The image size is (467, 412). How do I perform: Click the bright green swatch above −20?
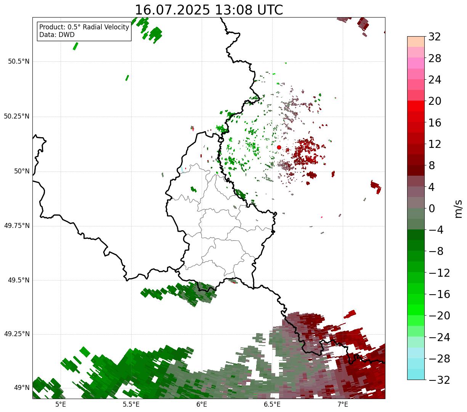416,310
